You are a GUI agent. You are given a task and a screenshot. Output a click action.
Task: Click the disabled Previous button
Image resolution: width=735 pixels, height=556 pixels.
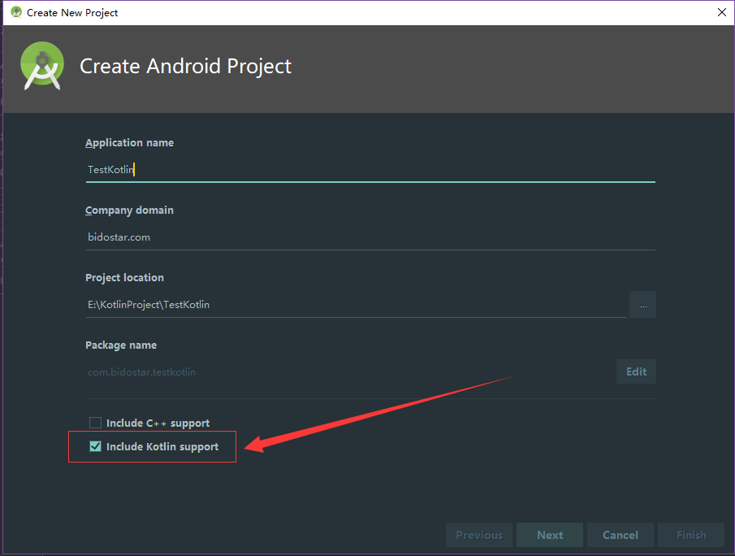pyautogui.click(x=479, y=535)
